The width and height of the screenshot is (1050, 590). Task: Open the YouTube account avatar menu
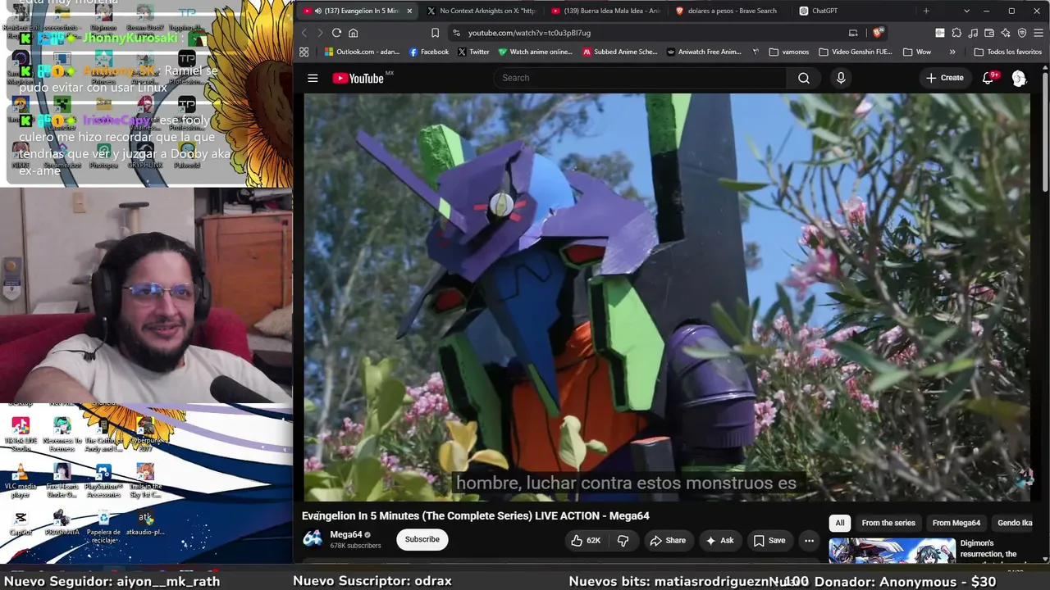pos(1019,78)
